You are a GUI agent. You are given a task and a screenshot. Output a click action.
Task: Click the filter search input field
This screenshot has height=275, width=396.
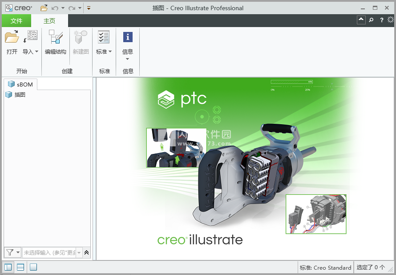point(49,252)
